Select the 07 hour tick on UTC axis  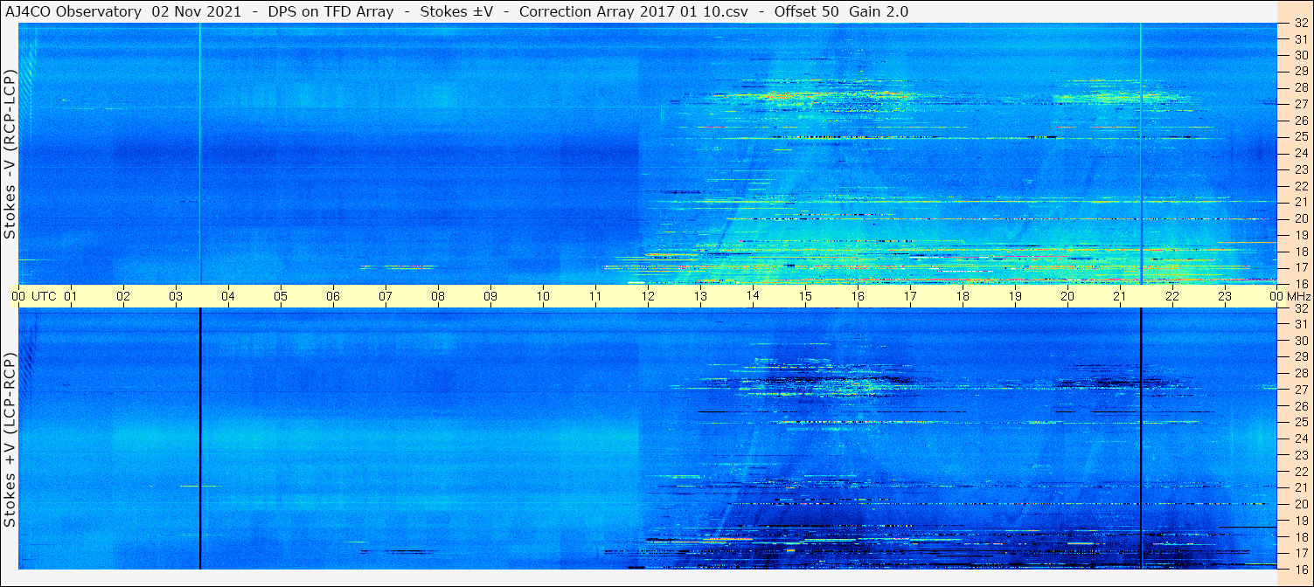(386, 296)
